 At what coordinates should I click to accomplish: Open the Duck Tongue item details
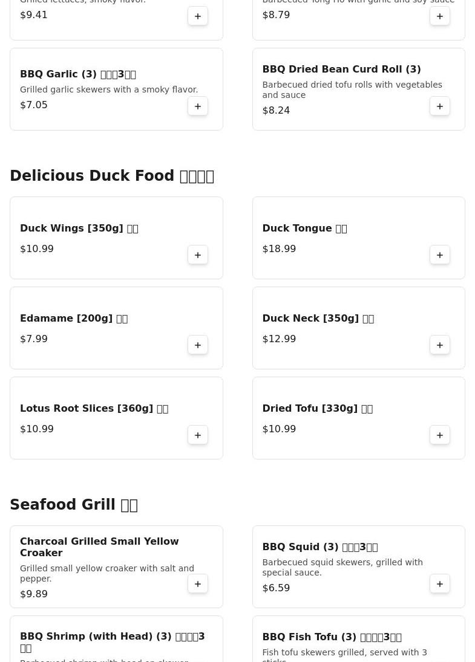tap(304, 229)
